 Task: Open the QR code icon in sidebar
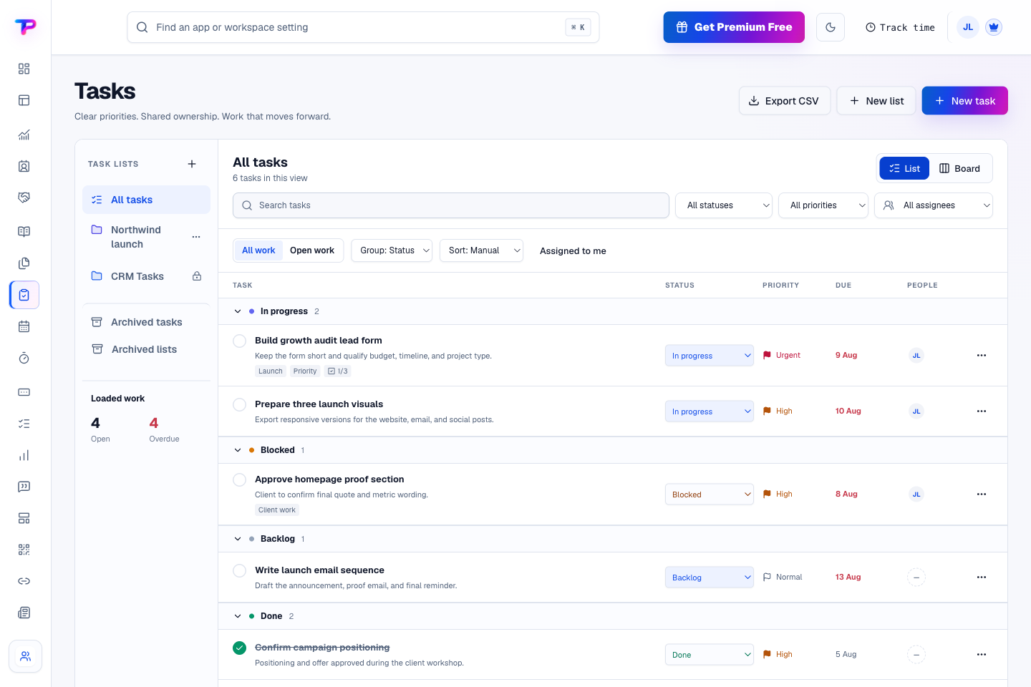24,550
